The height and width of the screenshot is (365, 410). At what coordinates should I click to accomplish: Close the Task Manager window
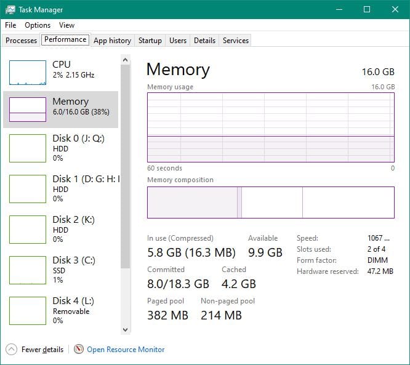395,9
